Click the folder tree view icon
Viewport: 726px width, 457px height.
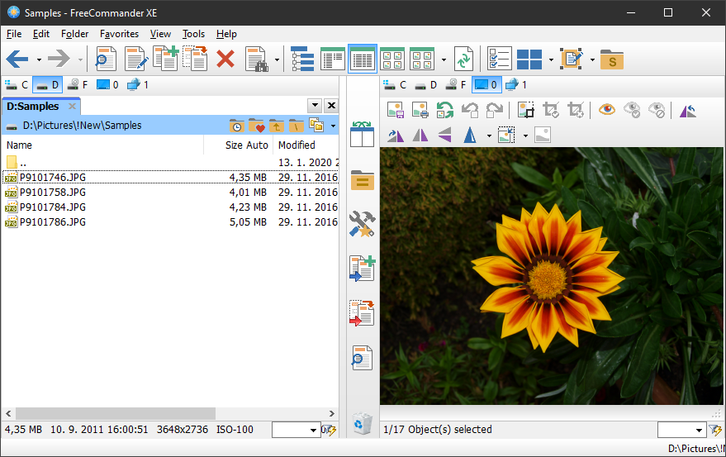click(x=302, y=59)
